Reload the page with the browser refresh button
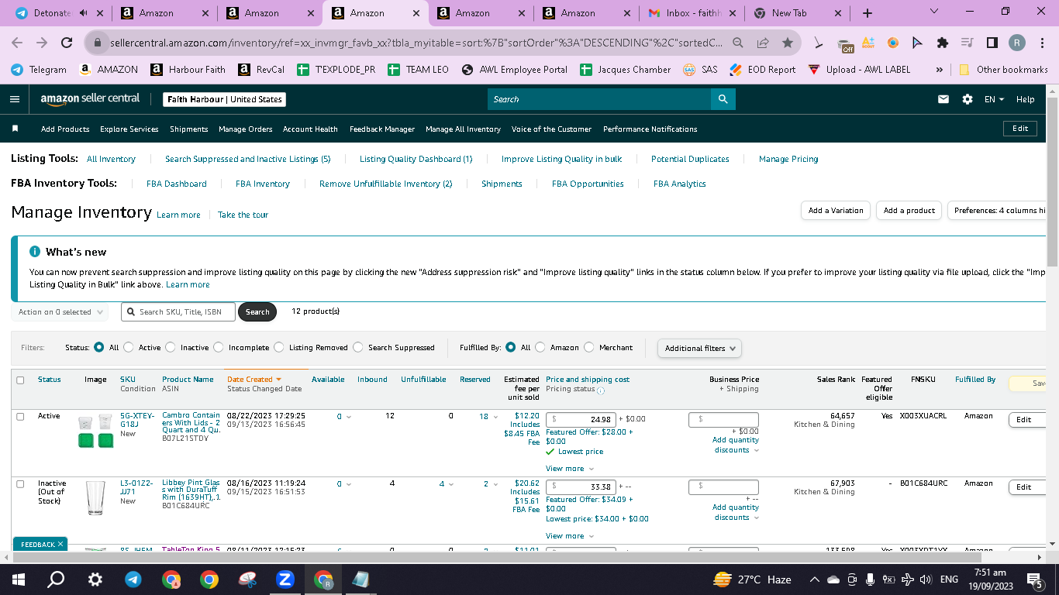Image resolution: width=1059 pixels, height=595 pixels. pyautogui.click(x=67, y=43)
